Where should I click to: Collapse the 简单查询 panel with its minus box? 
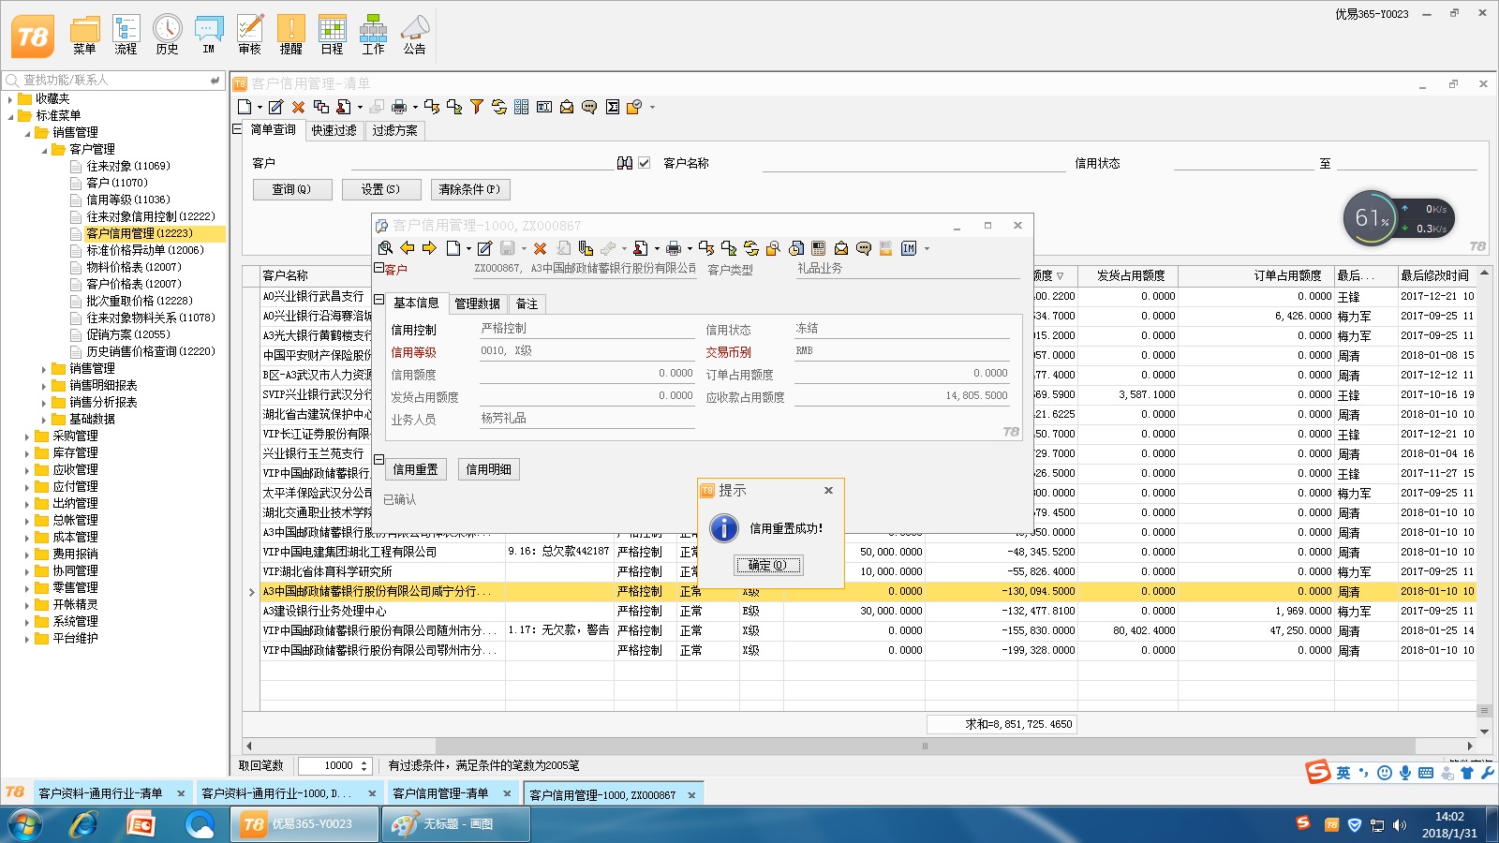pos(237,129)
